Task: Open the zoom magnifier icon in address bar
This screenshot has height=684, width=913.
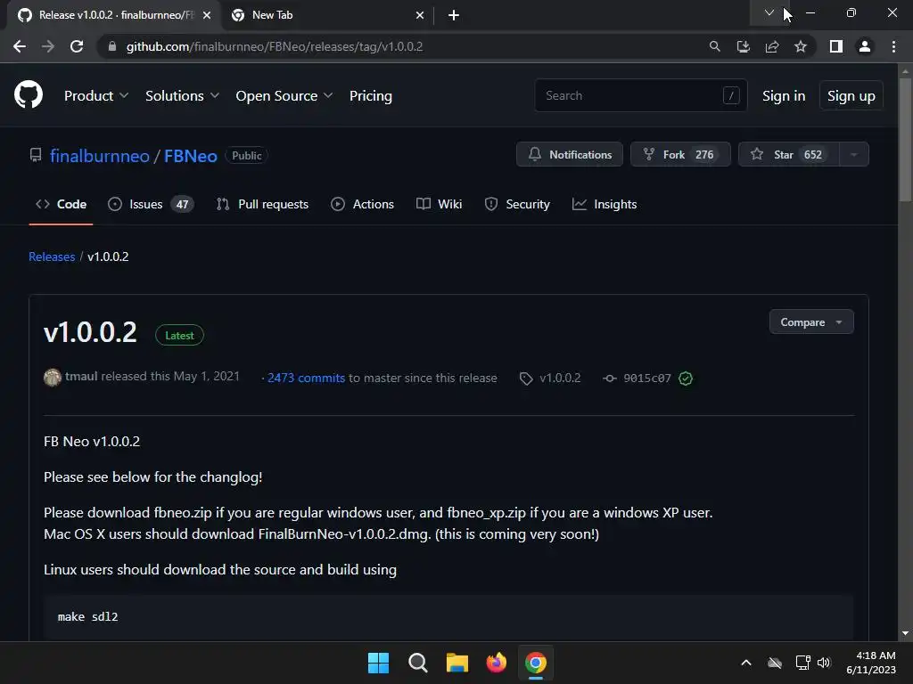Action: pyautogui.click(x=714, y=46)
